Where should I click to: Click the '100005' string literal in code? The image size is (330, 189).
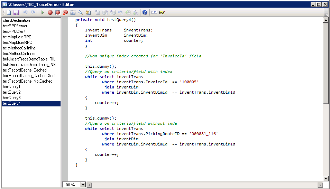click(x=189, y=82)
